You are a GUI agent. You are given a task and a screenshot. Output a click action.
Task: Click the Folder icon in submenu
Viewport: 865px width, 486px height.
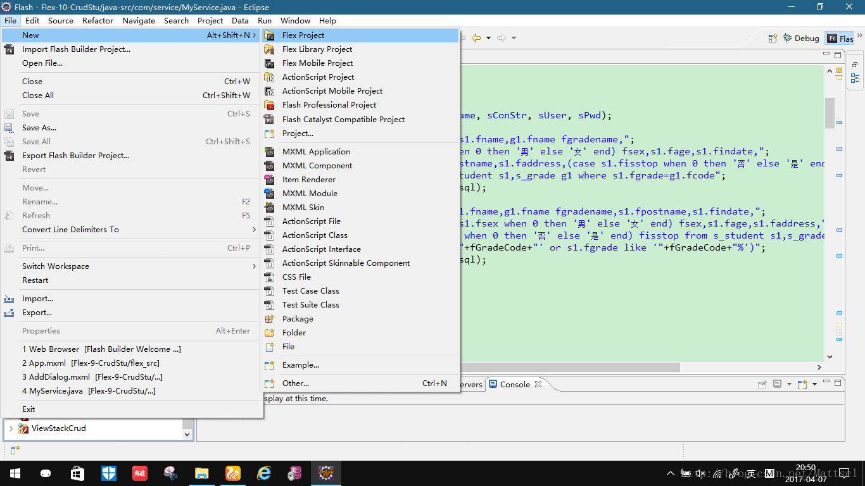point(270,333)
